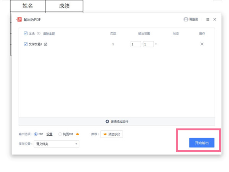229x172 pixels.
Task: Click the 清除全部 link
Action: point(49,33)
